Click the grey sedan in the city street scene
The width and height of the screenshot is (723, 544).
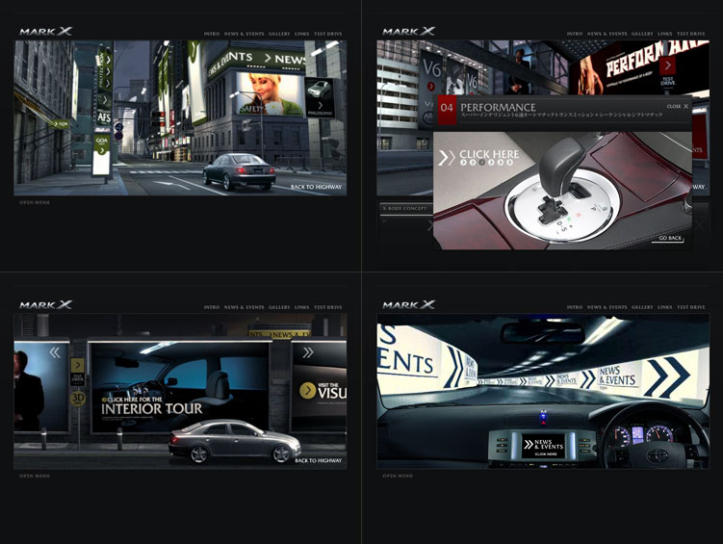click(x=240, y=171)
